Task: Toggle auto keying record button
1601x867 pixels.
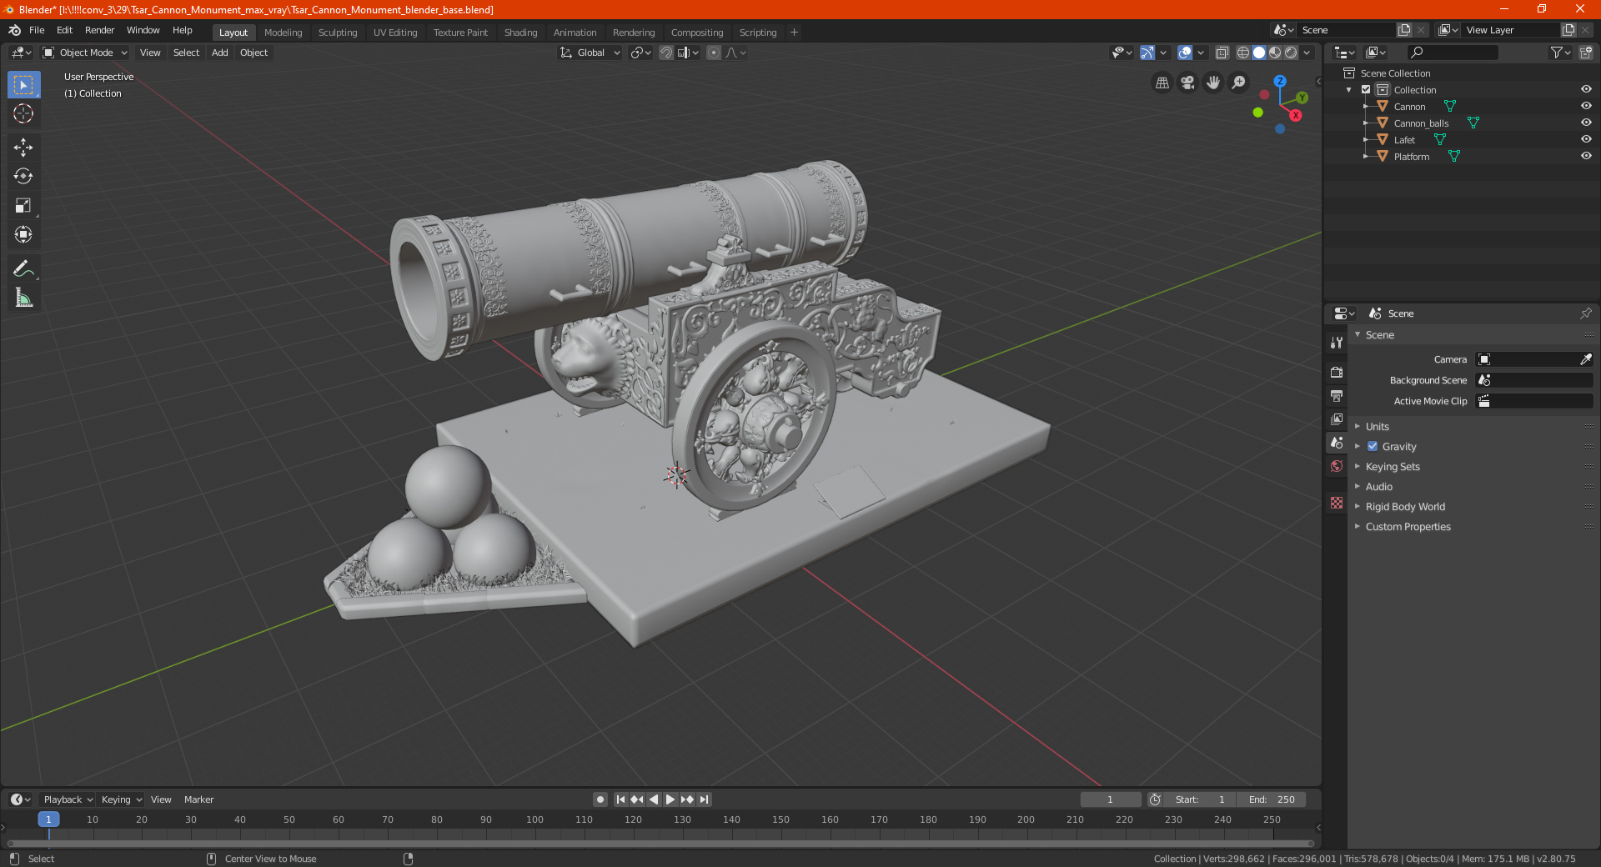Action: 600,799
